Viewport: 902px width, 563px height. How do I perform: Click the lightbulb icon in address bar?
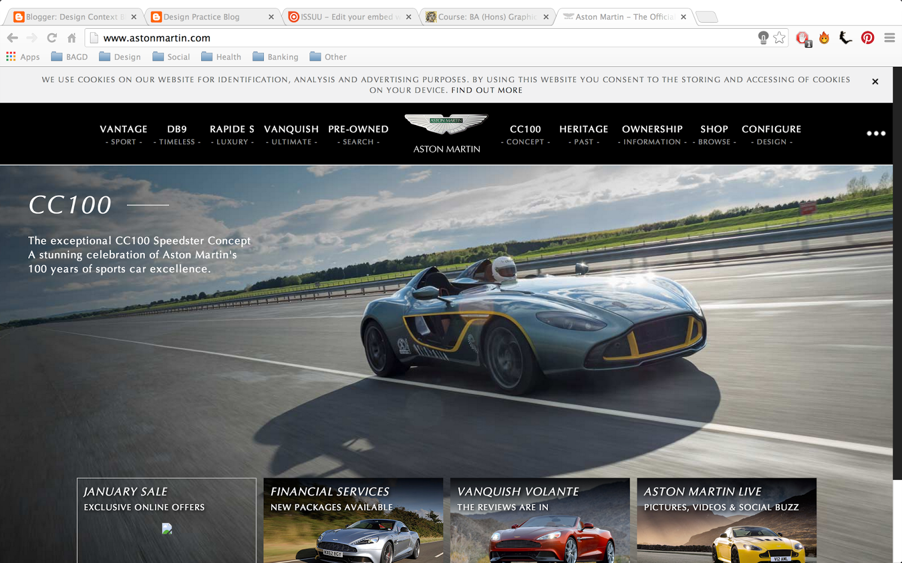pos(763,38)
